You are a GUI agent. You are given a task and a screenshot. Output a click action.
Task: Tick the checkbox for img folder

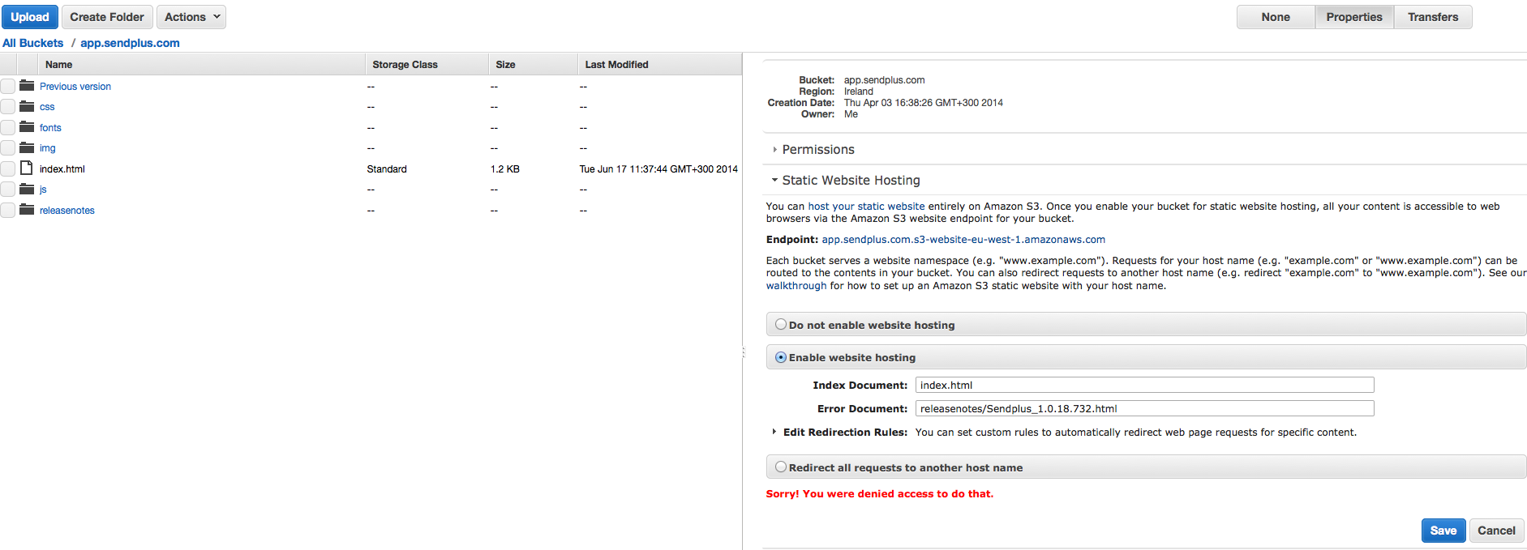pos(8,147)
